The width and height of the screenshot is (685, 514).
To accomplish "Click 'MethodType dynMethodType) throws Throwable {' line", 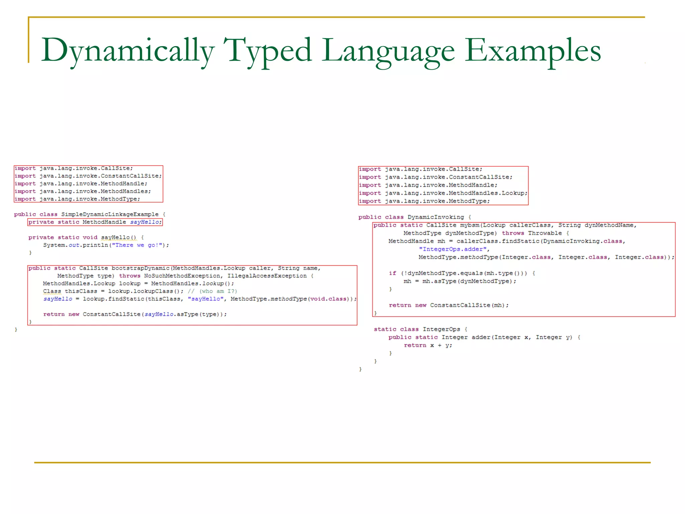I will 486,234.
